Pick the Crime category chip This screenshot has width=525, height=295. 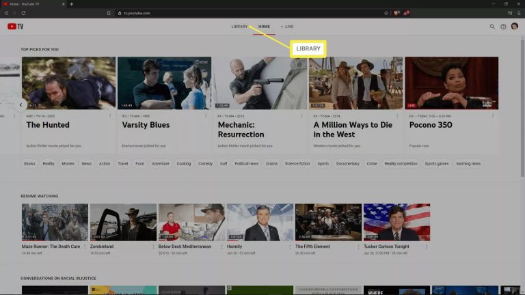coord(372,164)
